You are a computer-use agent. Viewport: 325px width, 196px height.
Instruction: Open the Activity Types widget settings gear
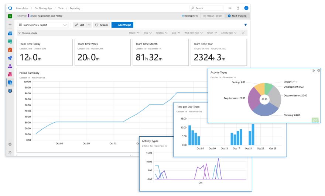point(319,70)
